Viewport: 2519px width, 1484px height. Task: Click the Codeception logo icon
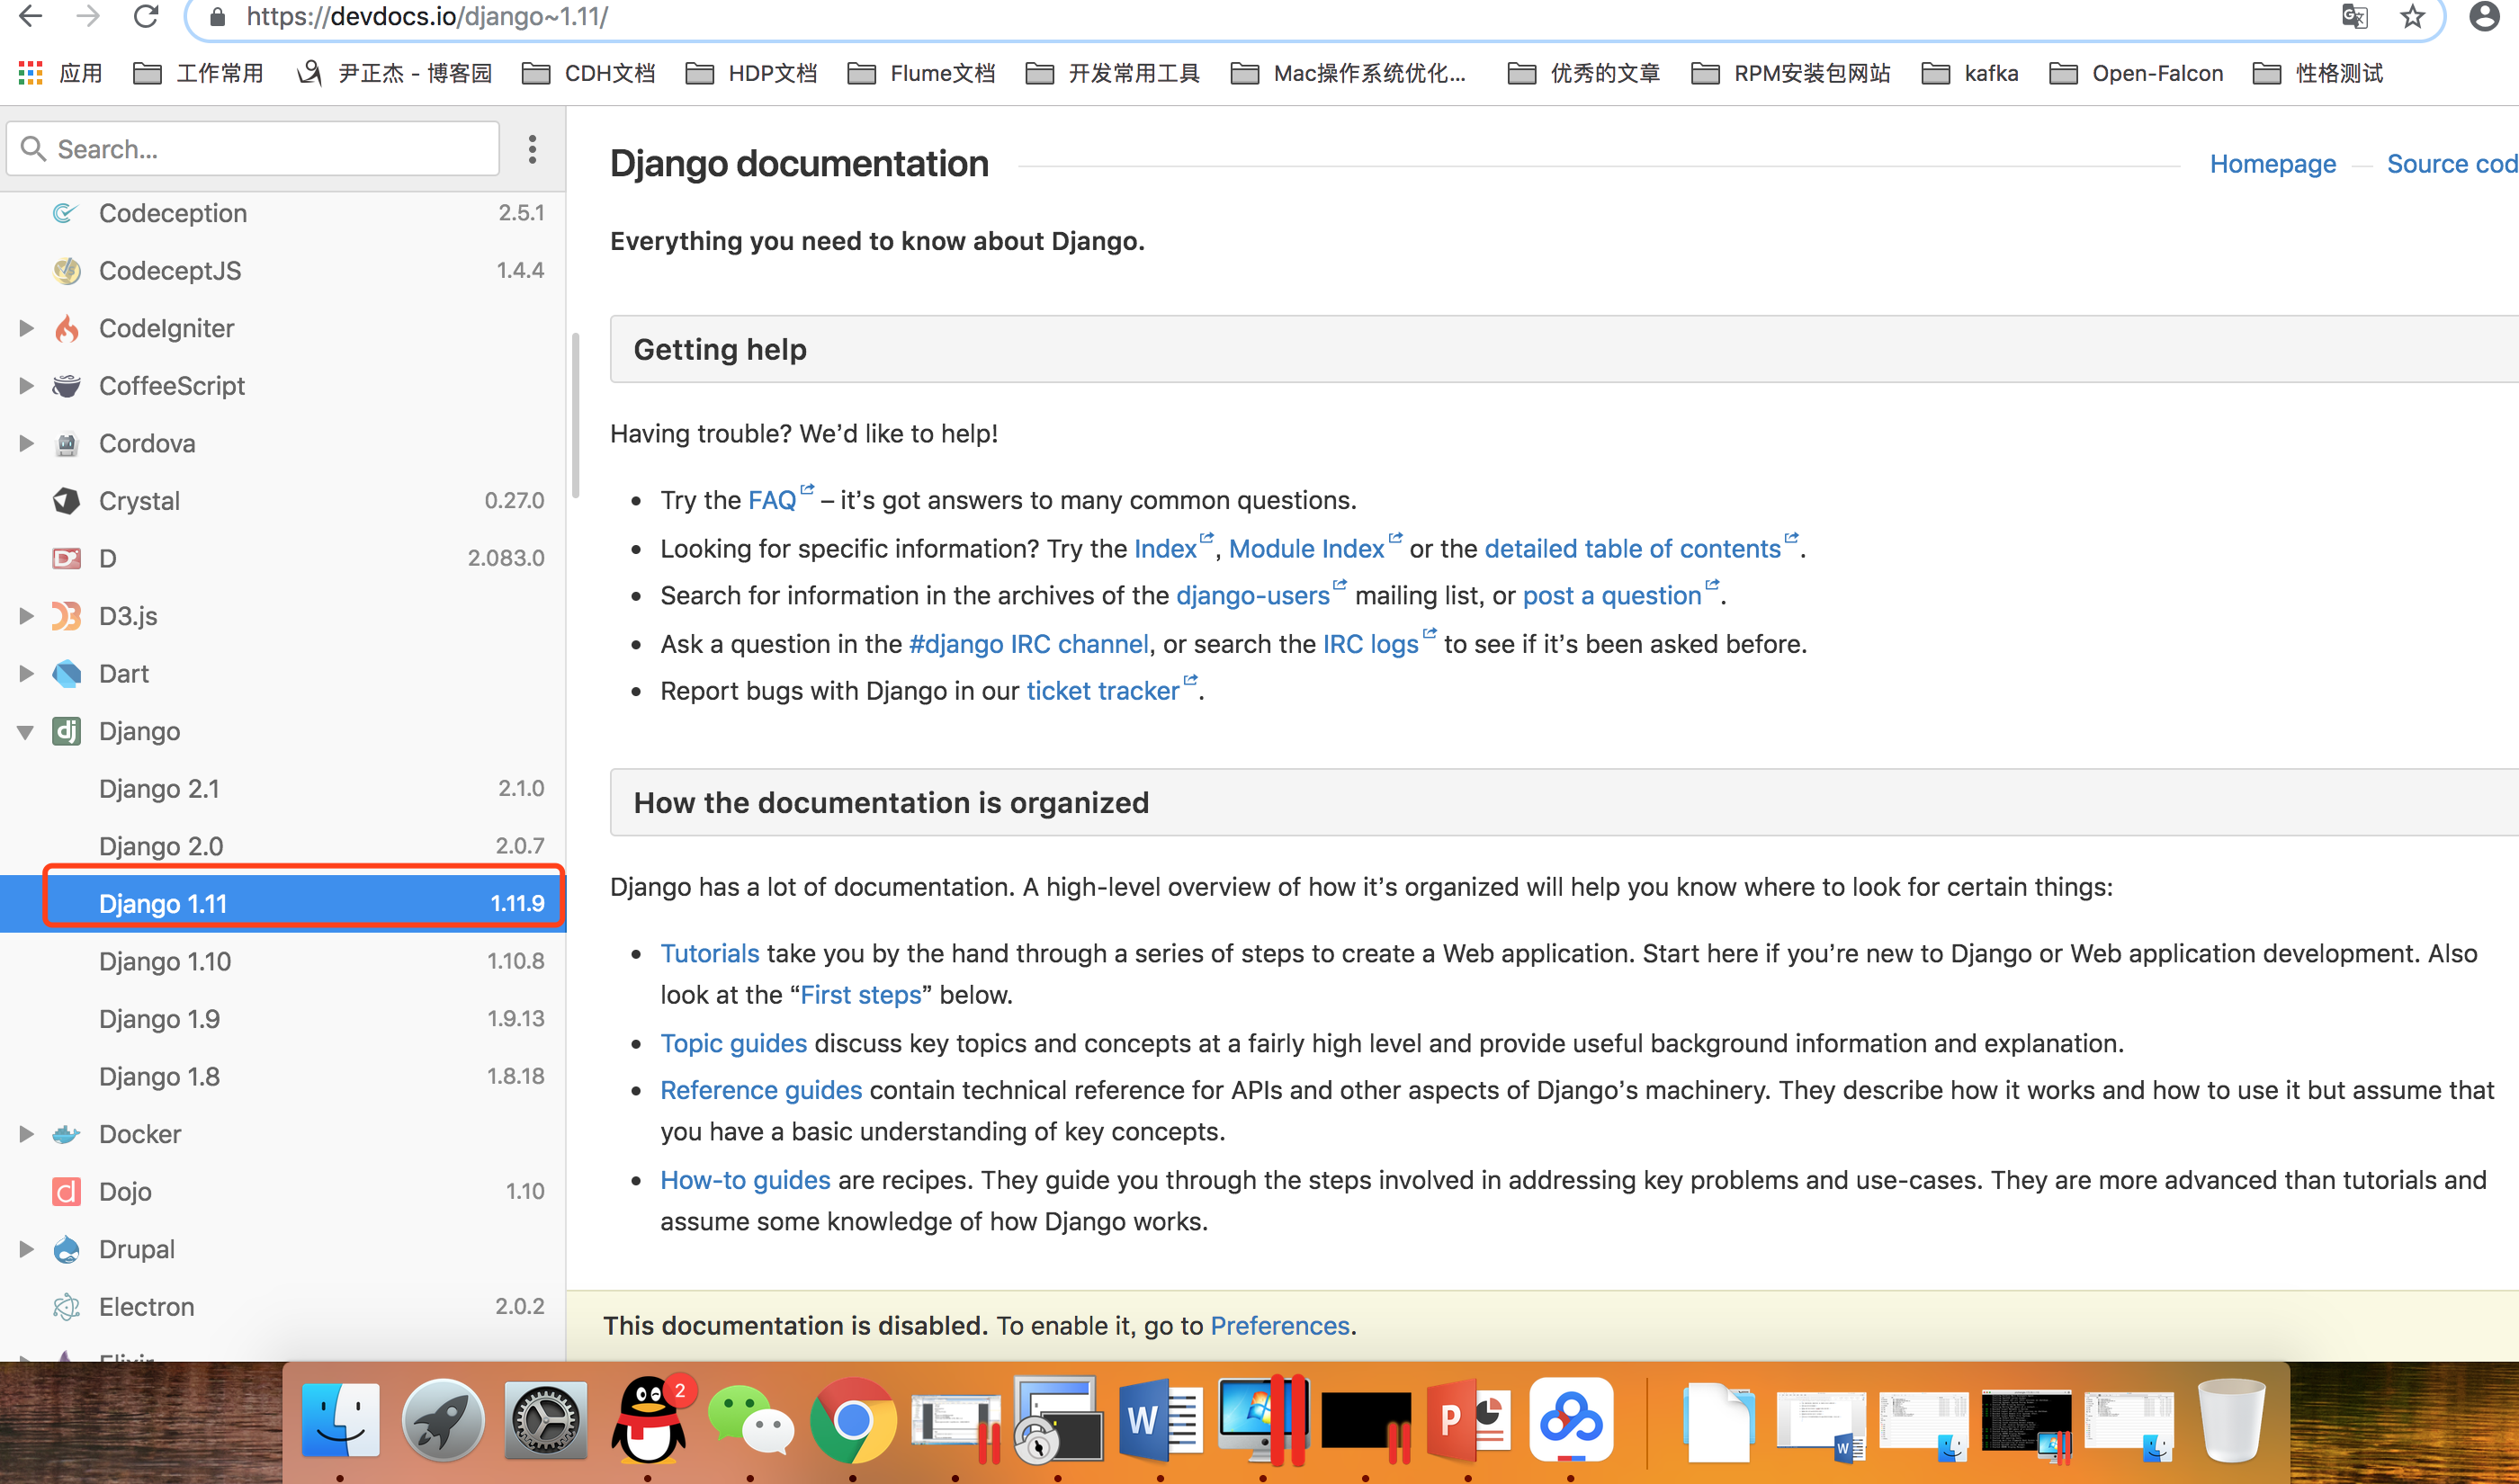point(66,213)
